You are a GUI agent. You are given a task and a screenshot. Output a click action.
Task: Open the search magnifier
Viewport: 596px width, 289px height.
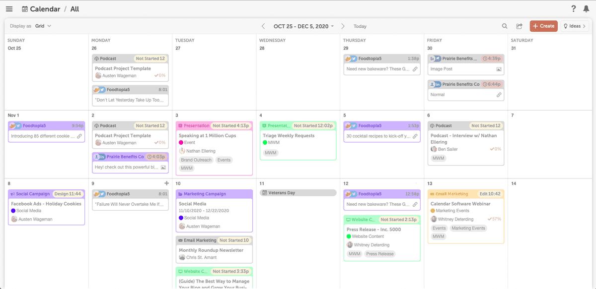505,26
